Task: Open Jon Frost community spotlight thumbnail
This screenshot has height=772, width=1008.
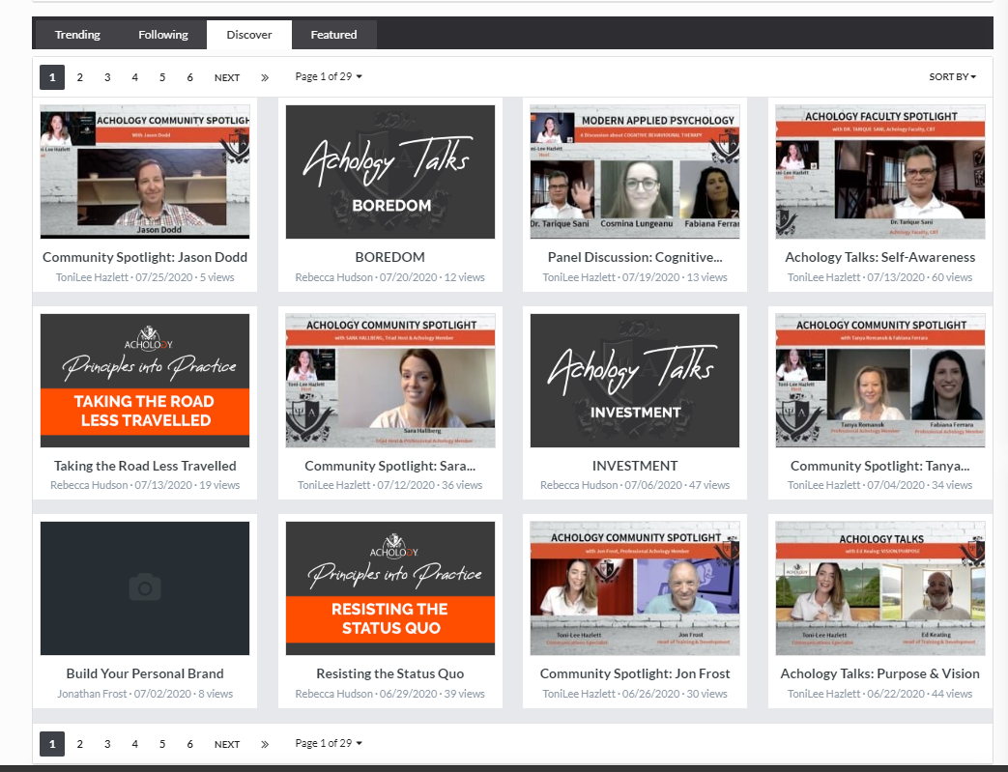Action: pyautogui.click(x=635, y=588)
